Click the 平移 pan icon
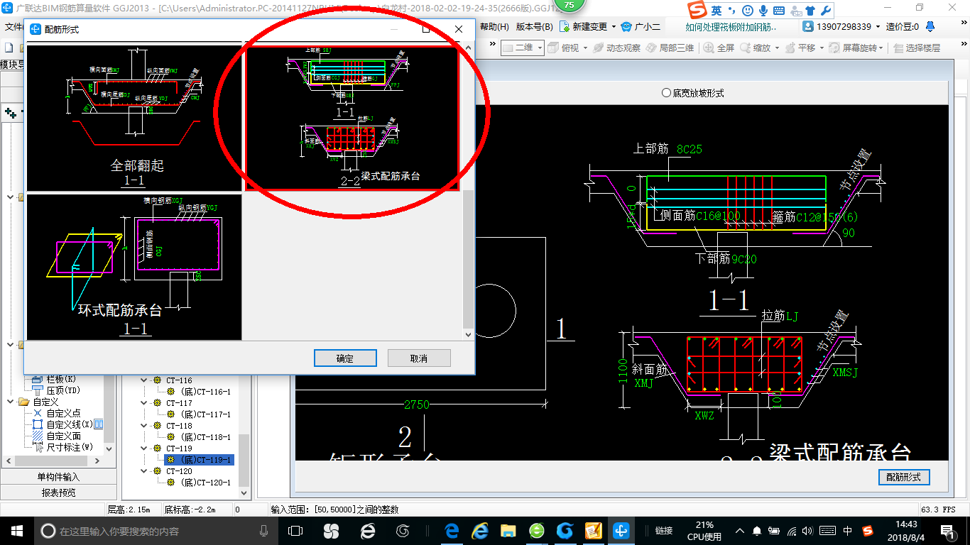 pyautogui.click(x=790, y=48)
